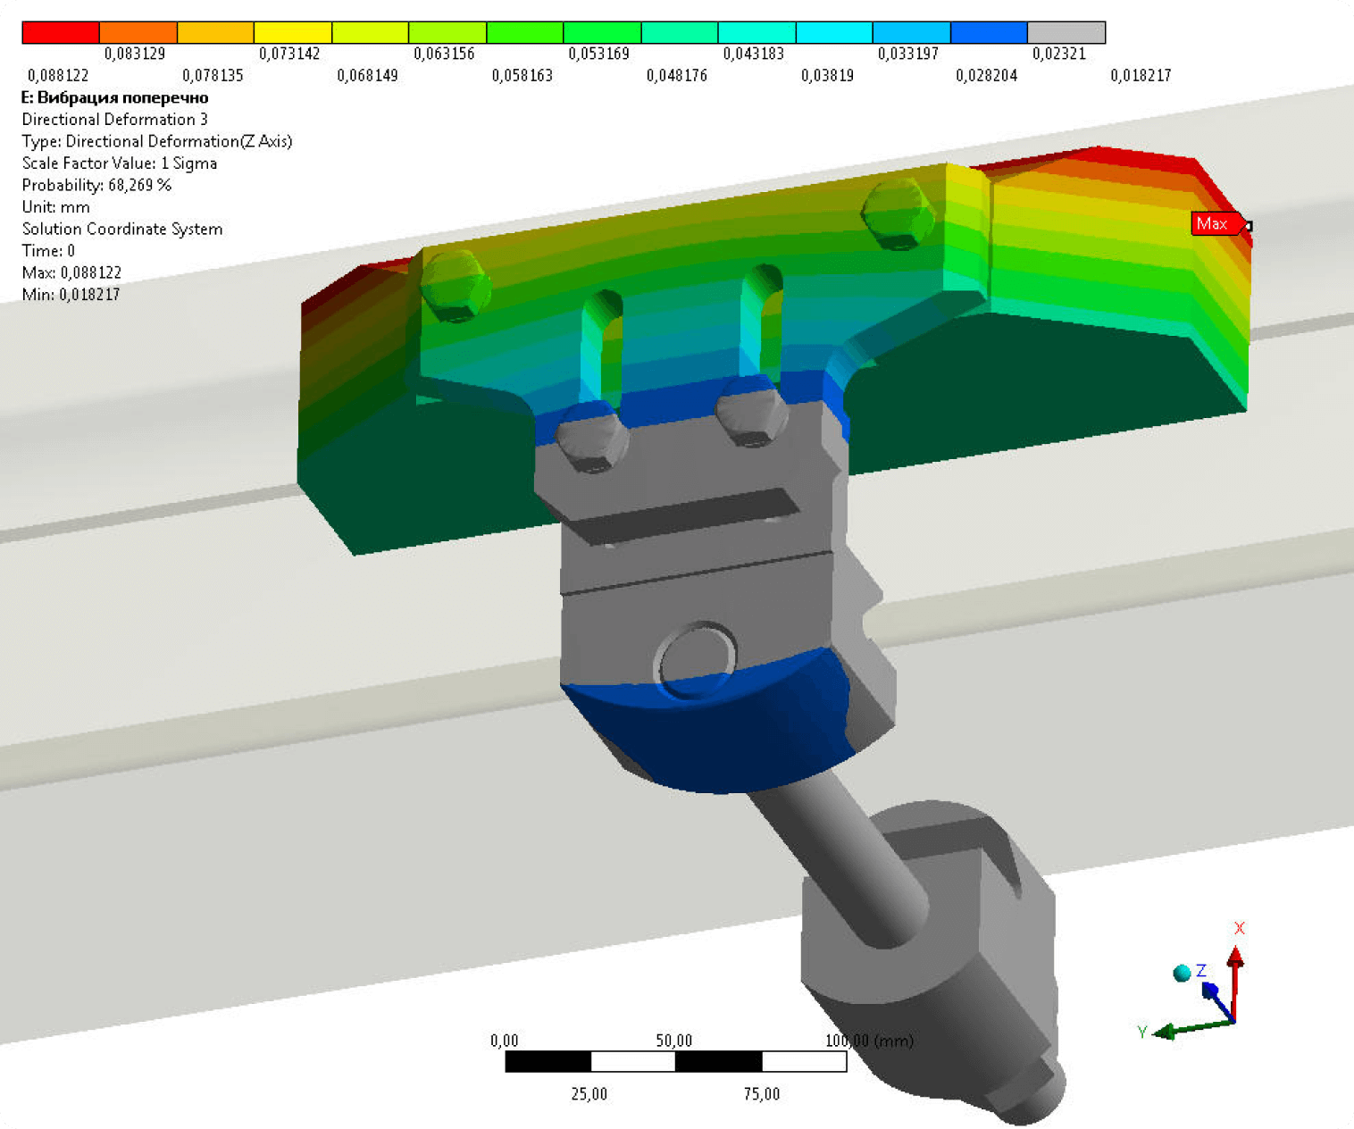Screen dimensions: 1354x1129
Task: Click legend value 0,048176
Action: [x=676, y=76]
